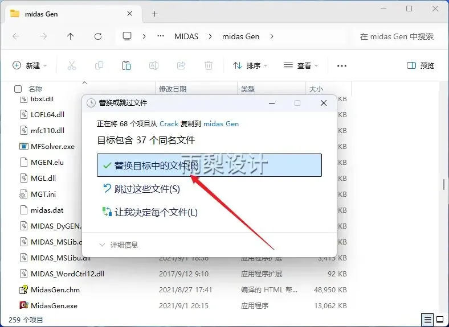Minimize the replace or skip dialog
This screenshot has height=327, width=449.
tap(272, 103)
